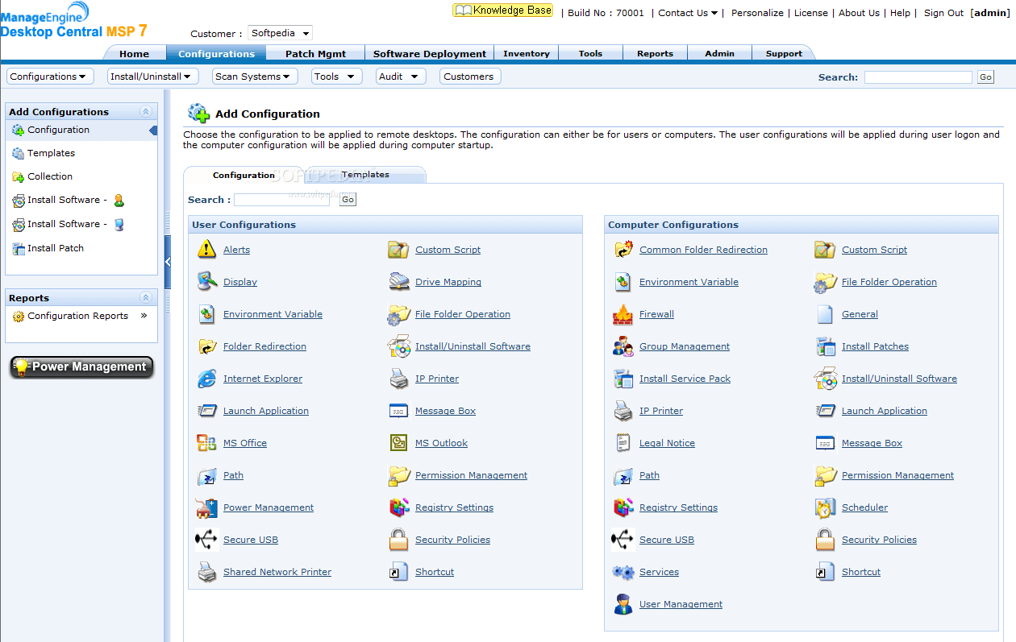This screenshot has width=1016, height=642.
Task: Collapse the Add Configurations panel
Action: (x=146, y=111)
